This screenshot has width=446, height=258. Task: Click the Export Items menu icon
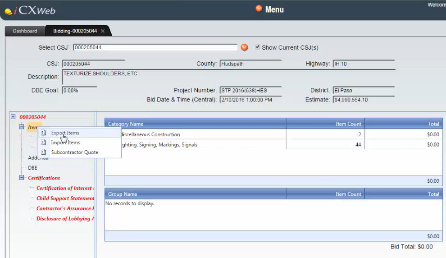point(44,133)
